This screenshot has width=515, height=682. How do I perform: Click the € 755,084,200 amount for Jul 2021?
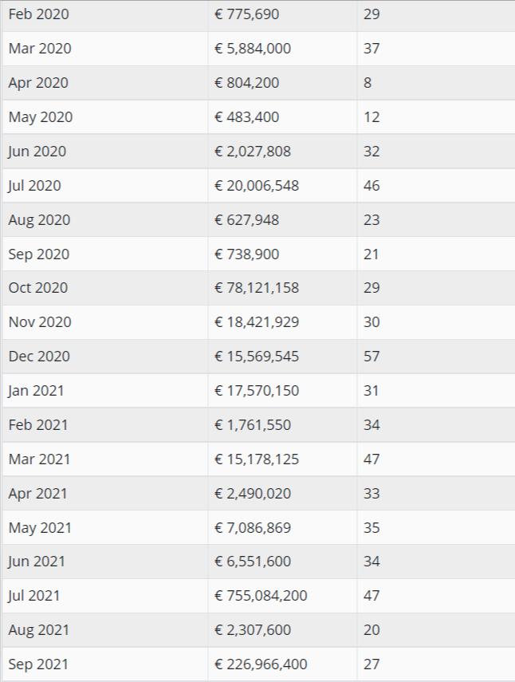(x=261, y=595)
